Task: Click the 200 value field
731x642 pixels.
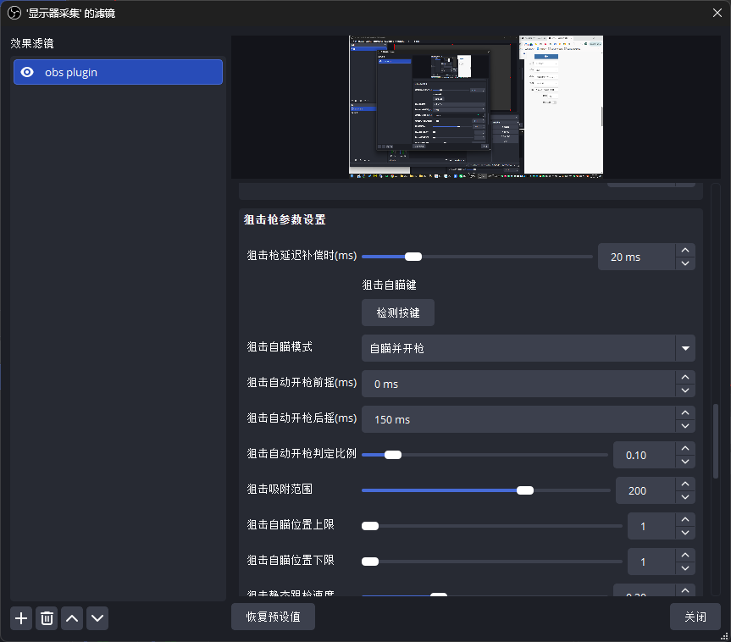Action: pos(645,490)
